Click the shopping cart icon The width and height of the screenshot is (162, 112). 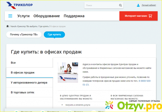click(x=150, y=16)
